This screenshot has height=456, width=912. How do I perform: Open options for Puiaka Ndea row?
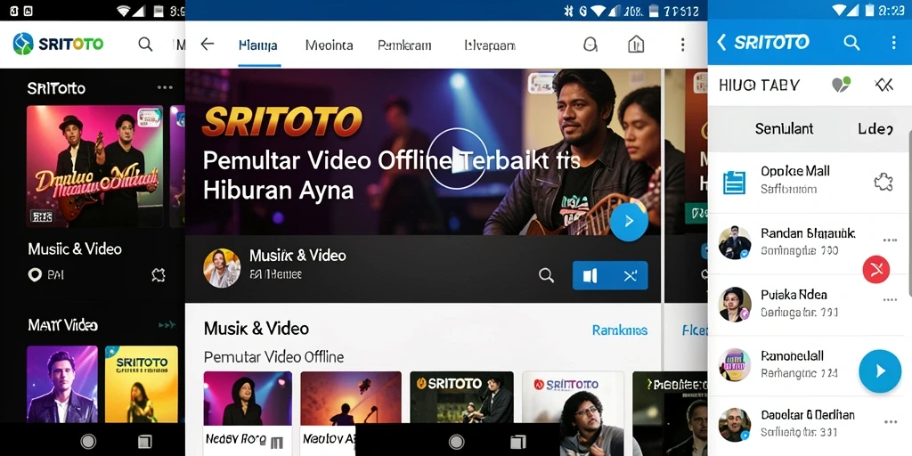click(890, 300)
